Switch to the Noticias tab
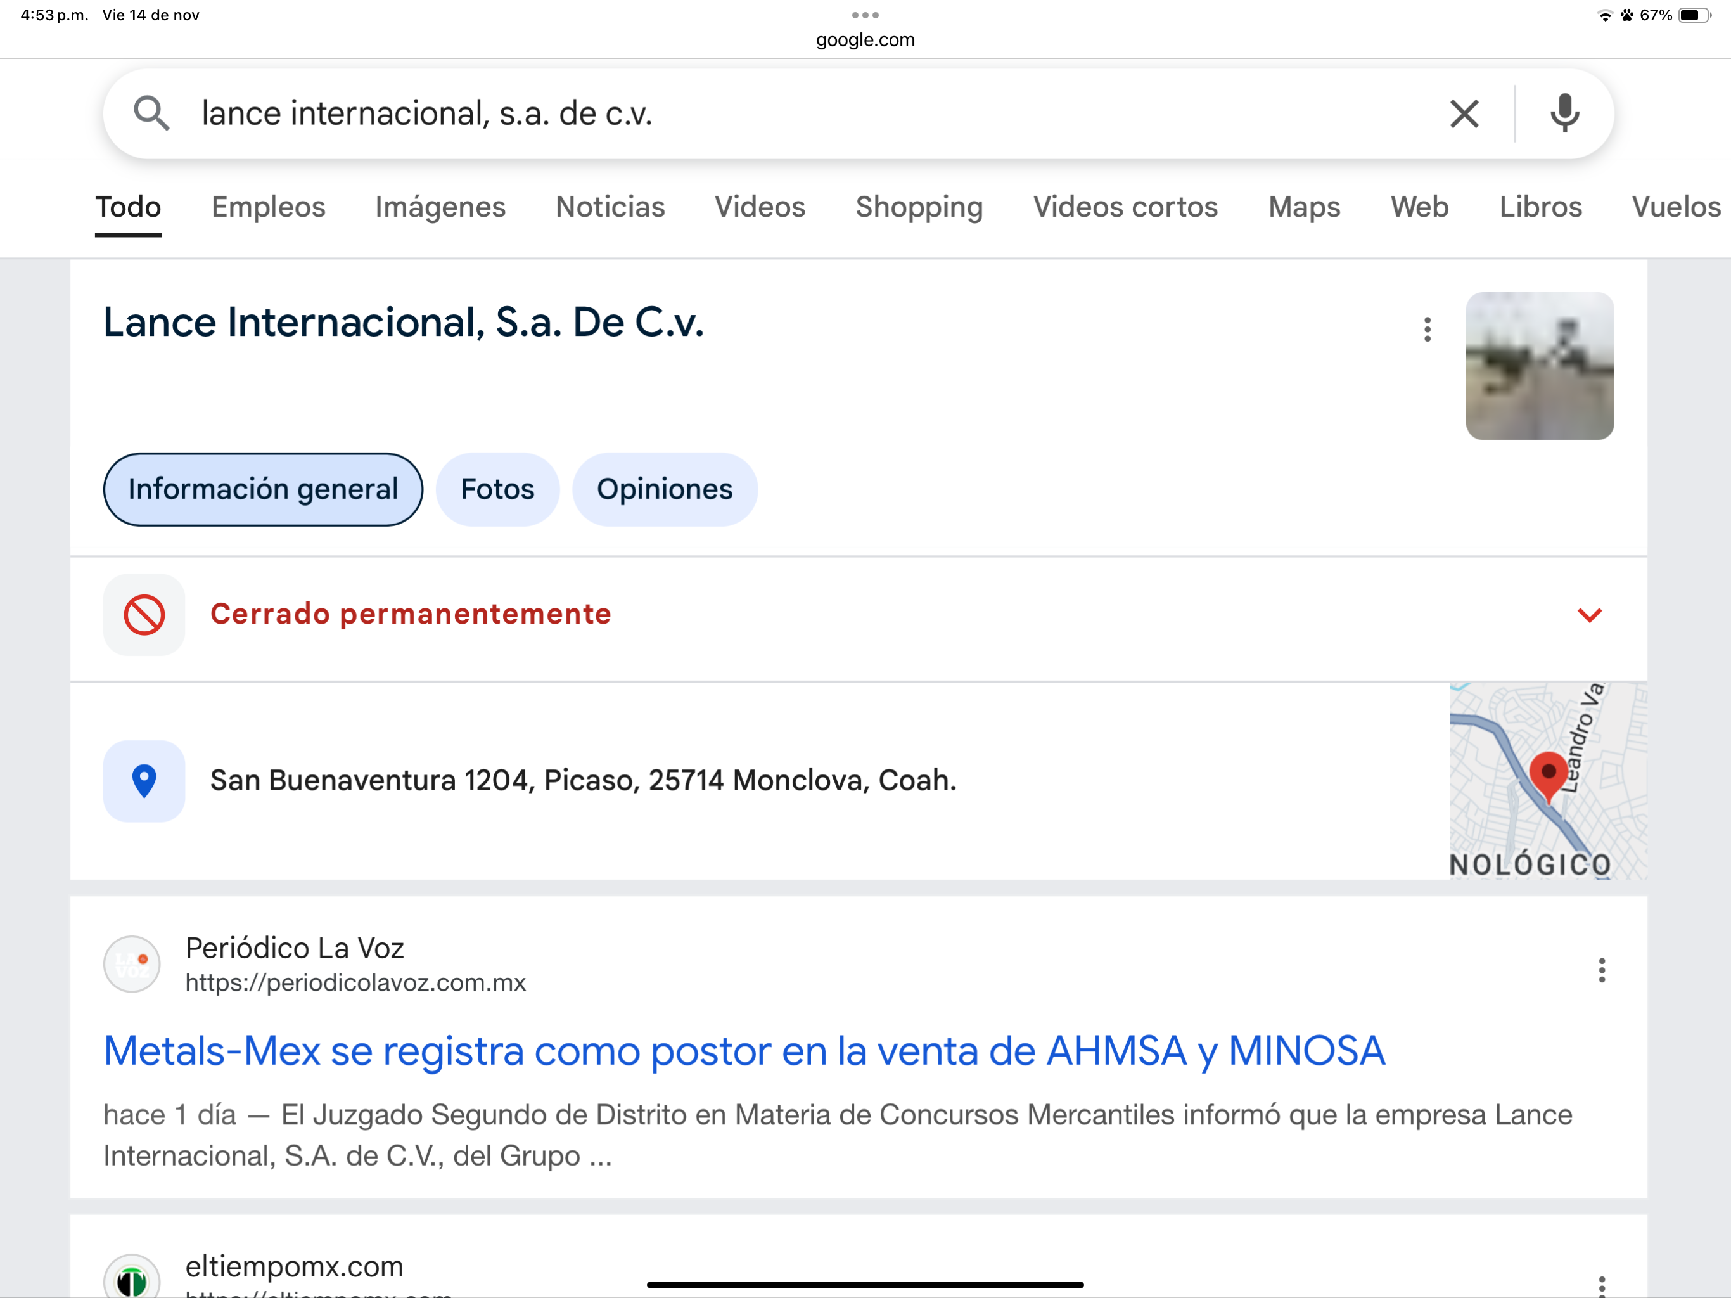The height and width of the screenshot is (1298, 1731). [610, 207]
